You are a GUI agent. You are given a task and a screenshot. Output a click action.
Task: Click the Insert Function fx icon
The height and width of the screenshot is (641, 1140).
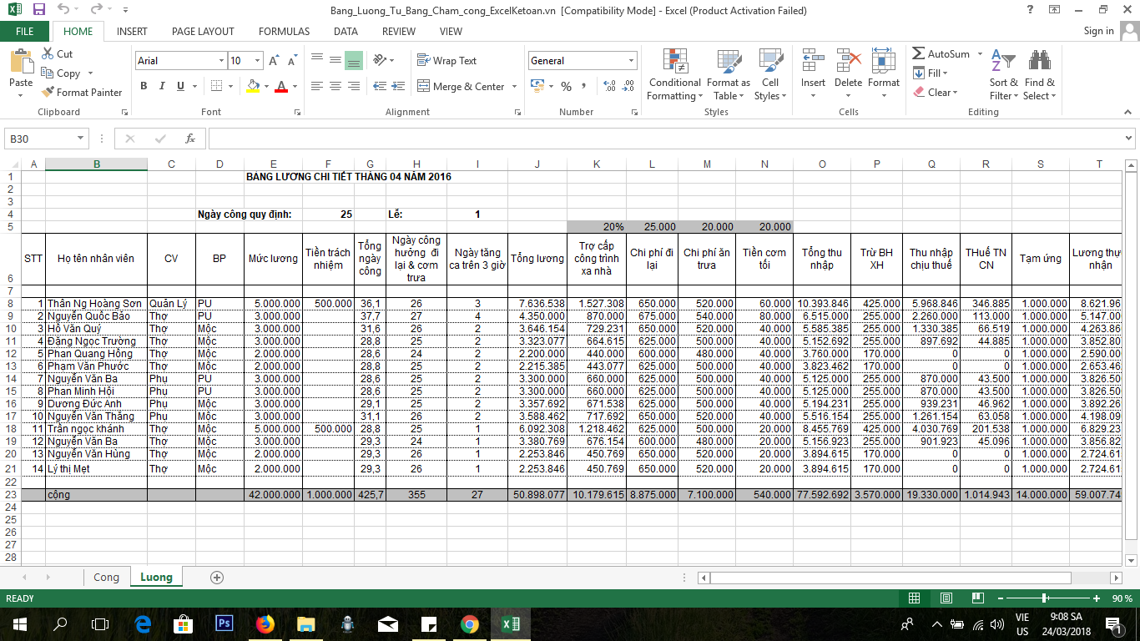pyautogui.click(x=190, y=139)
